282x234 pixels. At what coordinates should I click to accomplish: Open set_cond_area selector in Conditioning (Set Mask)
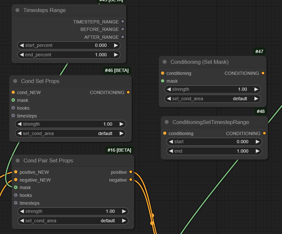[x=213, y=99]
